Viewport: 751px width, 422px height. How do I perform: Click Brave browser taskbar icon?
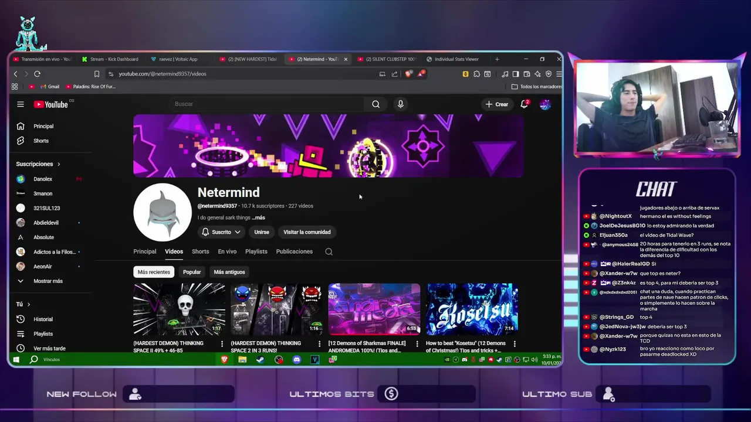click(x=224, y=359)
